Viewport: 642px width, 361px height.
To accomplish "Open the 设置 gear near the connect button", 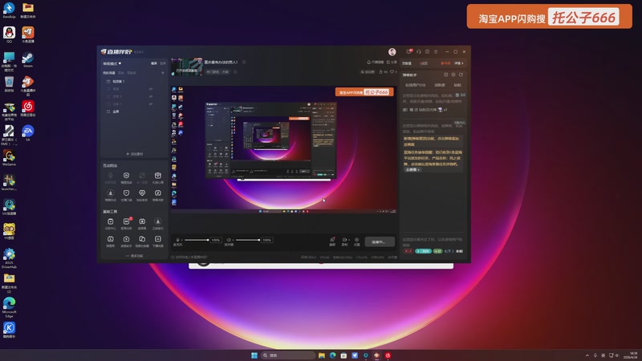I will 356,241.
